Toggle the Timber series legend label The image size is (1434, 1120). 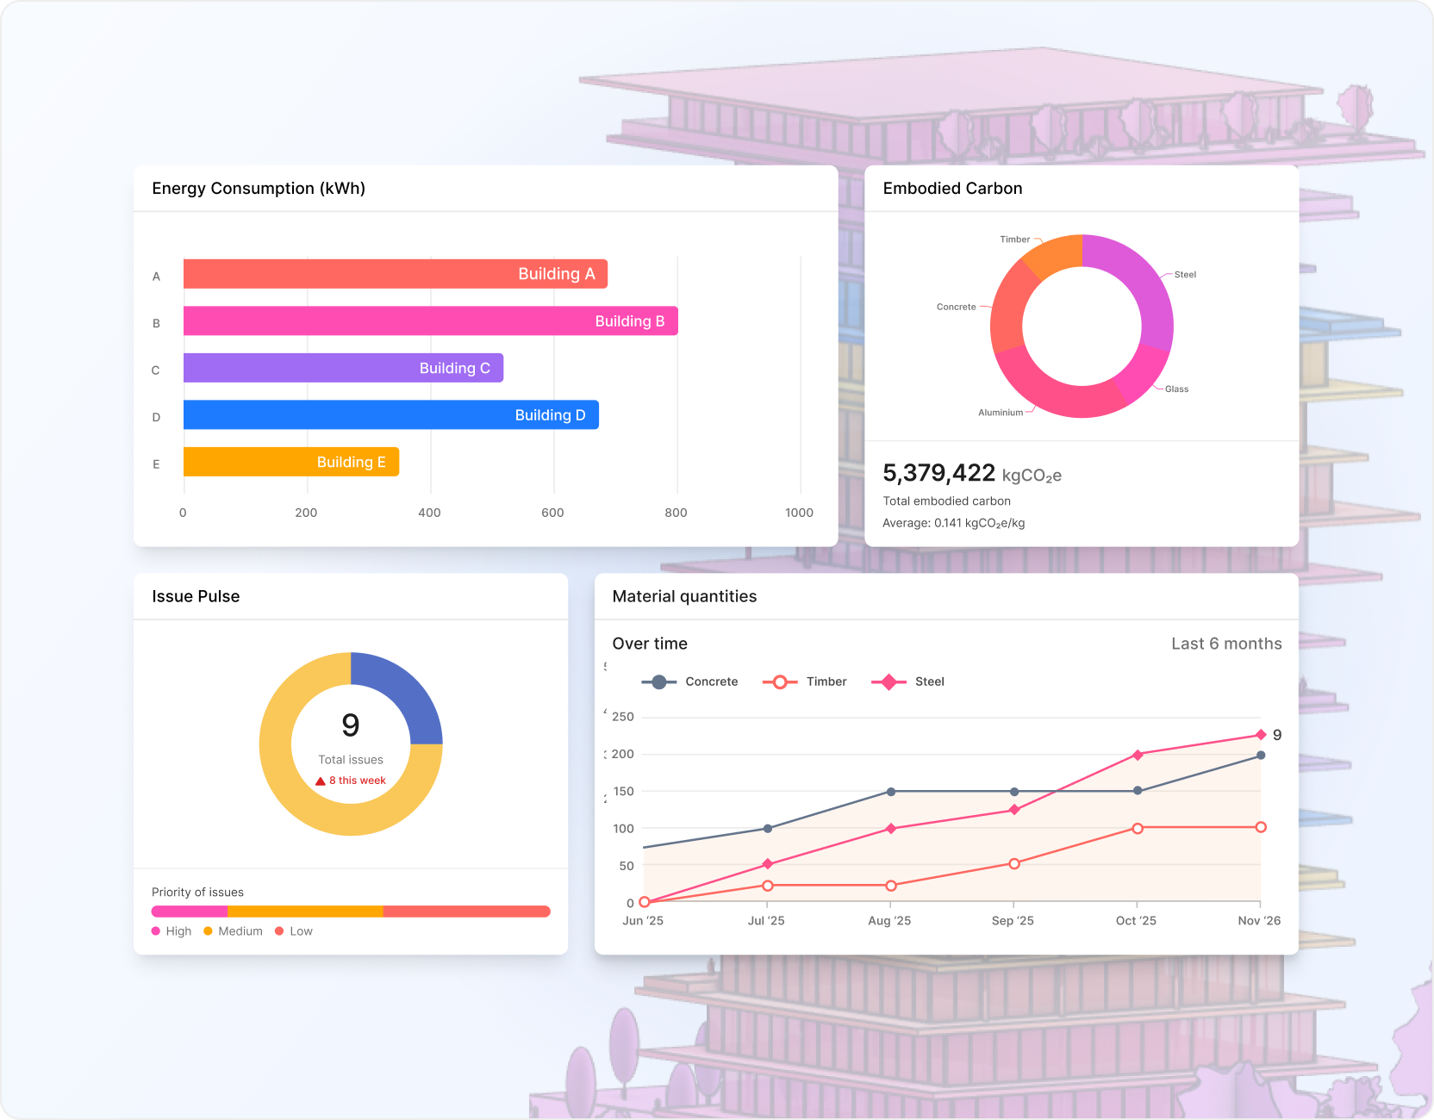(826, 681)
